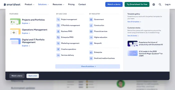The height and width of the screenshot is (90, 175).
Task: Click the blue Watch a demo button
Action: [114, 4]
